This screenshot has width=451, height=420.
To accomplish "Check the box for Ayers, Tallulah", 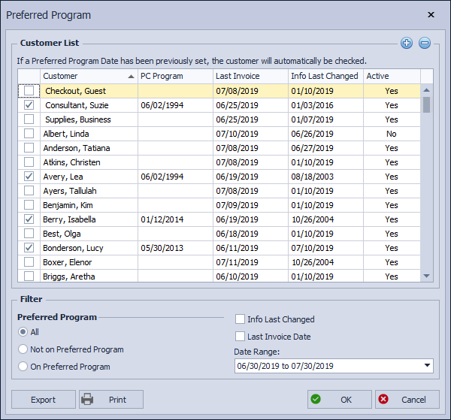I will [29, 191].
